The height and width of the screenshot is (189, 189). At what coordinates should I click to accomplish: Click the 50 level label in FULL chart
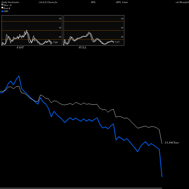pyautogui.click(x=122, y=28)
